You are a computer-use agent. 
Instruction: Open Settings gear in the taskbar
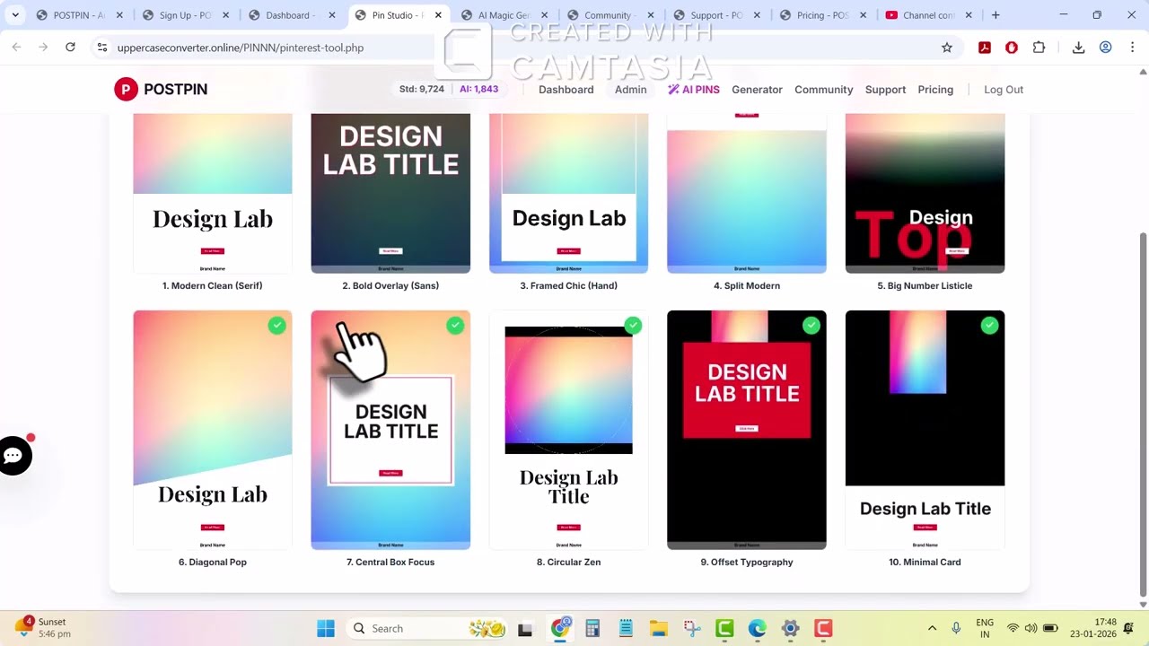coord(790,628)
